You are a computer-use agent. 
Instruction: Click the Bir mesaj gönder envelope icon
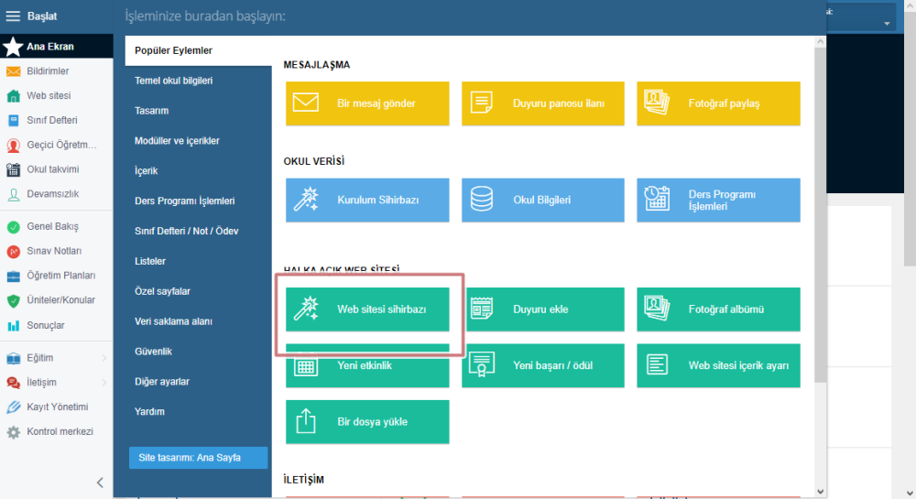[x=306, y=103]
